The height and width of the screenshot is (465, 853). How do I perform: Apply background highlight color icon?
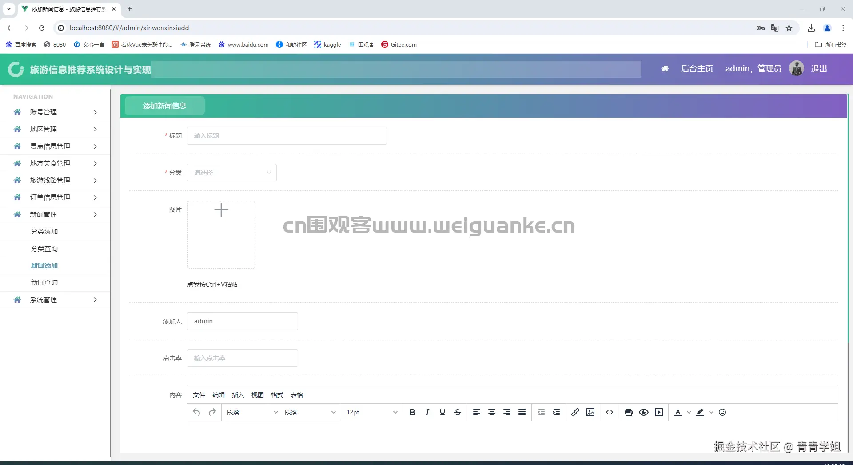pyautogui.click(x=700, y=412)
